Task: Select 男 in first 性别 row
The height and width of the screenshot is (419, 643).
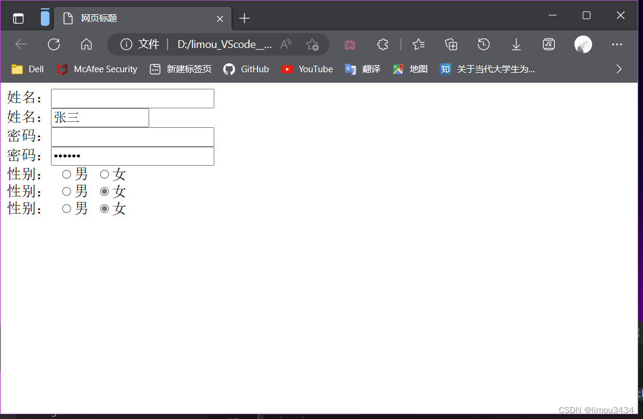Action: click(66, 174)
